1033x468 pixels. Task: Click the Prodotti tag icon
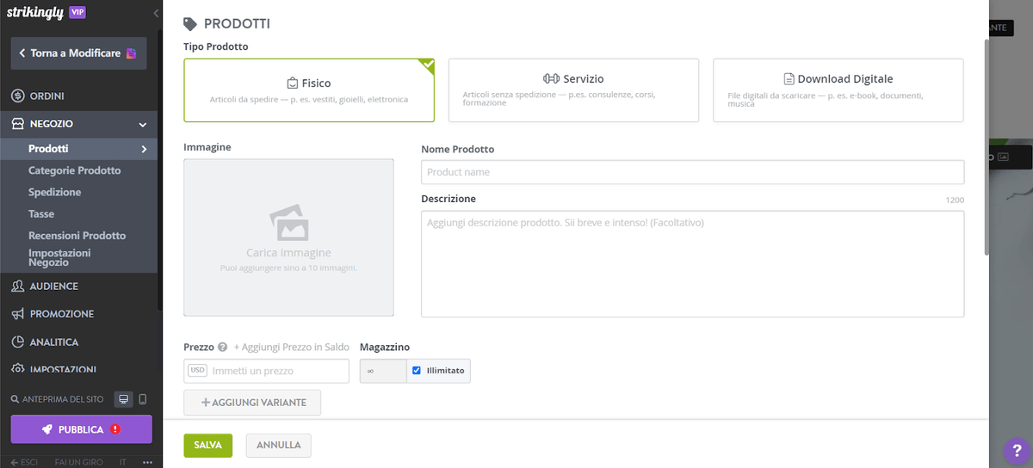coord(190,24)
